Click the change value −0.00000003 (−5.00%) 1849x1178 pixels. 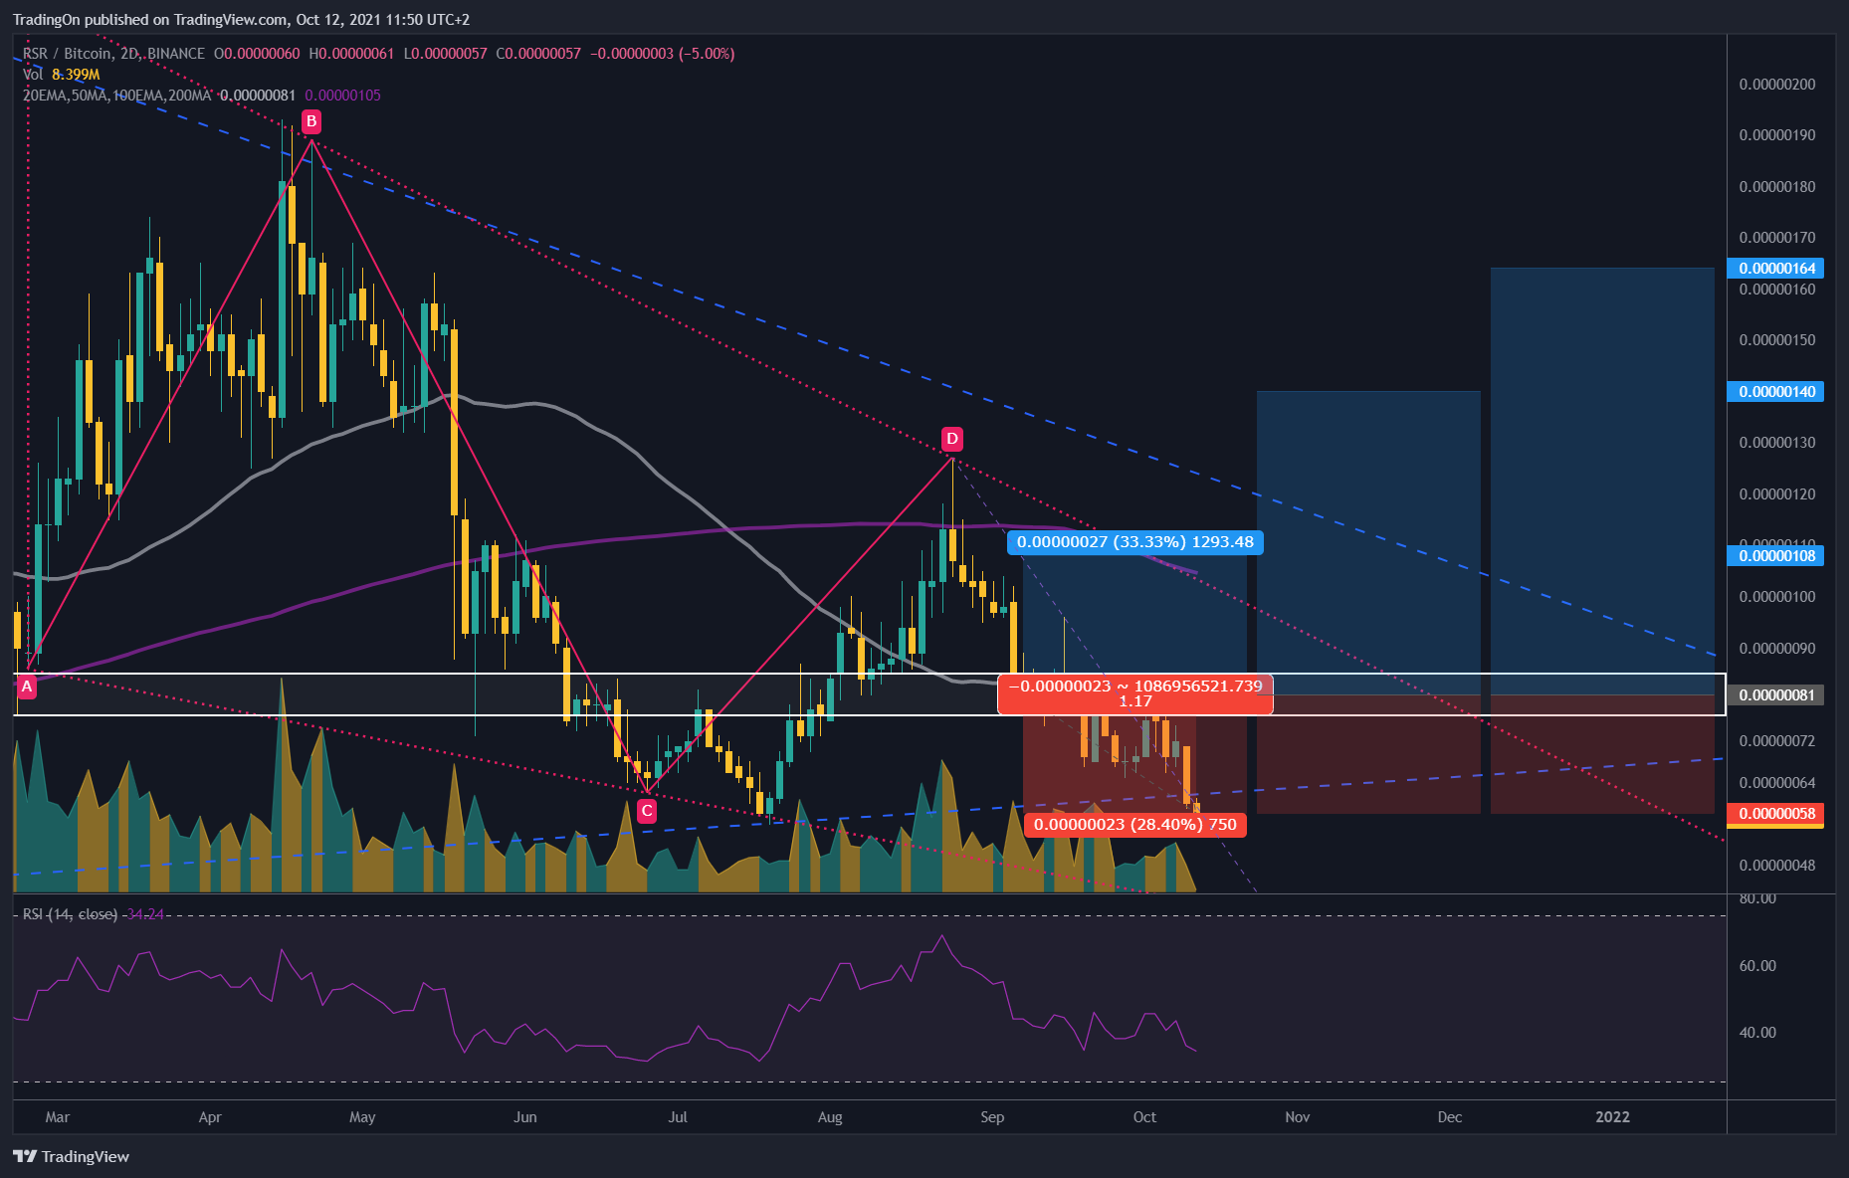point(663,54)
